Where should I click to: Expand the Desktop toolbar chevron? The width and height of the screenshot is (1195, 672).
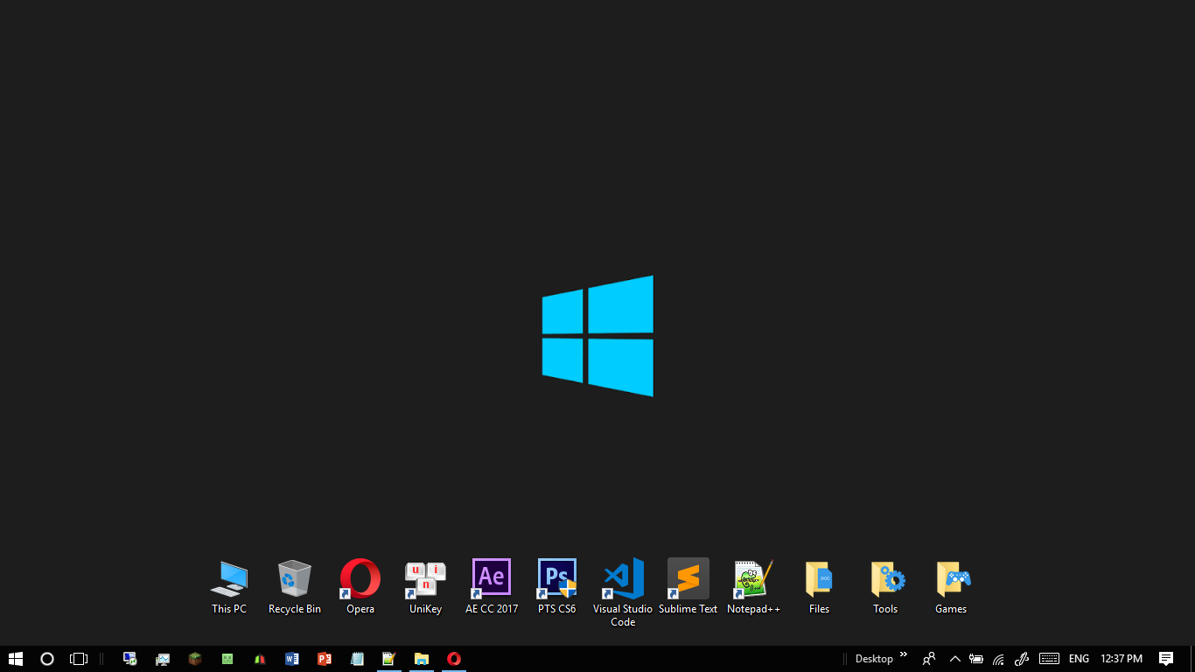click(x=904, y=655)
